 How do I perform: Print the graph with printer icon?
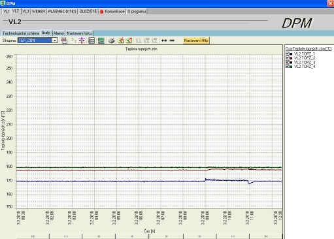tap(111, 40)
